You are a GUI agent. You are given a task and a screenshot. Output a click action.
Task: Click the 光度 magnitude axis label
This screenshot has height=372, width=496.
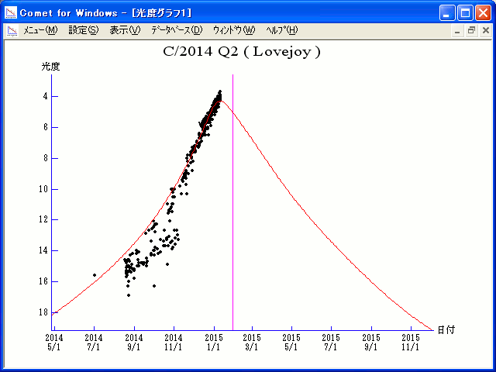51,67
